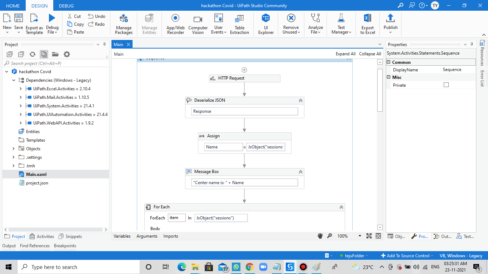Redo the last change
This screenshot has width=488, height=274.
pyautogui.click(x=96, y=24)
